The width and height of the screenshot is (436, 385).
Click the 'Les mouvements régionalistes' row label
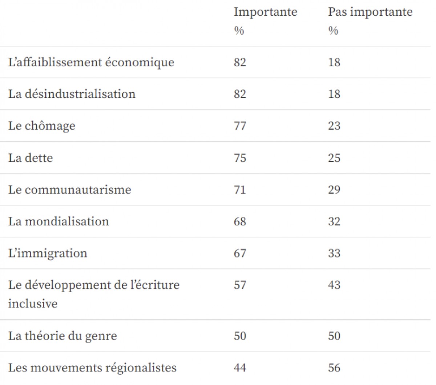point(92,368)
